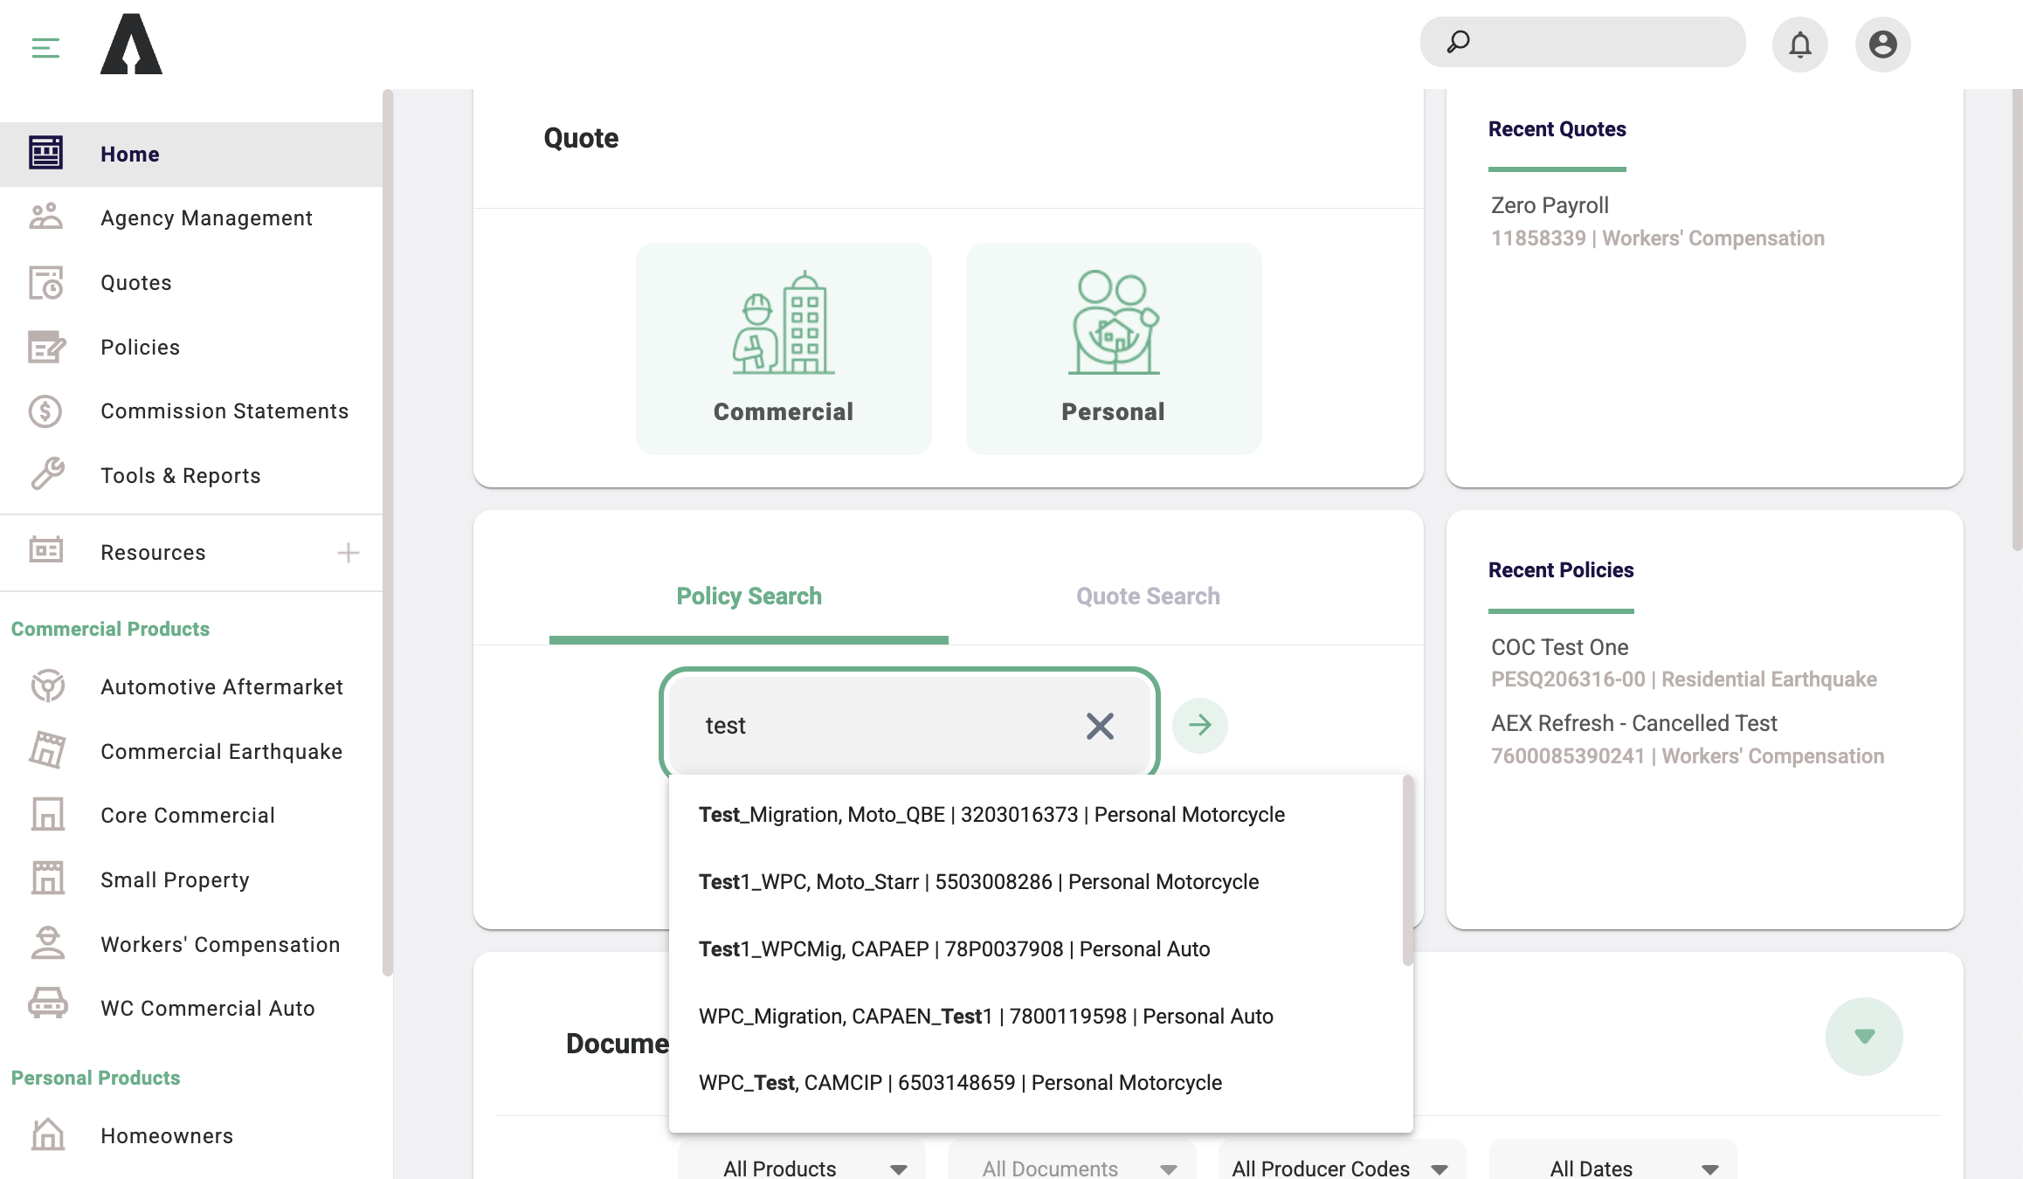This screenshot has height=1179, width=2023.
Task: Open the All Dates dropdown
Action: pyautogui.click(x=1612, y=1168)
